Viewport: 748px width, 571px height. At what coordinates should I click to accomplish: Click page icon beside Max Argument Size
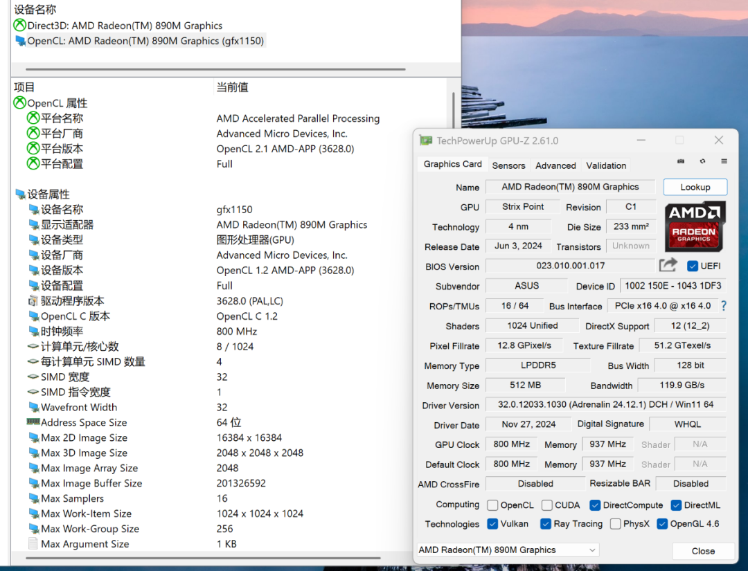[33, 543]
